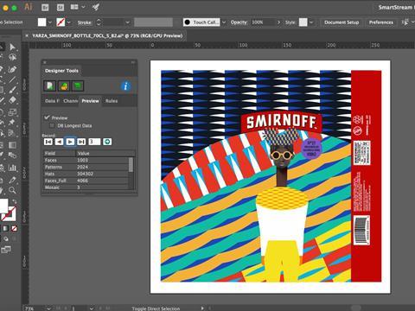Toggle the Preview checkbox
The height and width of the screenshot is (311, 415).
tap(47, 117)
